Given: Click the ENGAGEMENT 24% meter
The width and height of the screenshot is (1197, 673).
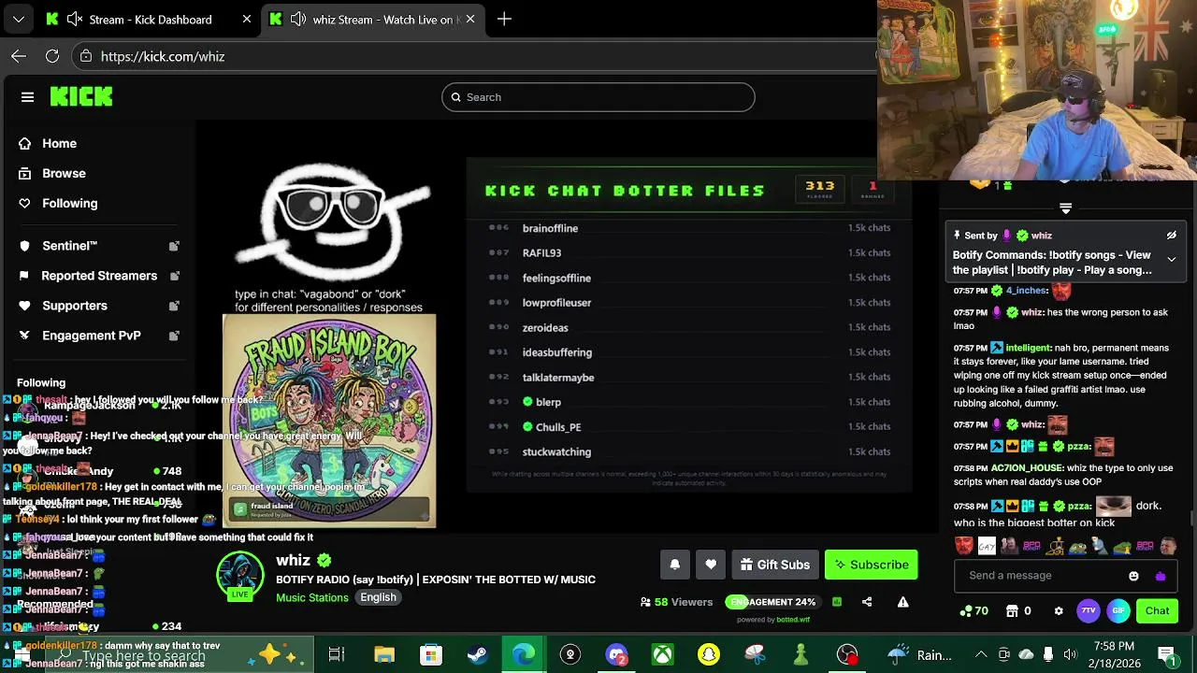Looking at the screenshot, I should click(772, 602).
